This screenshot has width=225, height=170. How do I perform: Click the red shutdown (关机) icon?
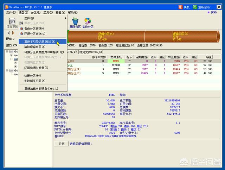pos(180,7)
